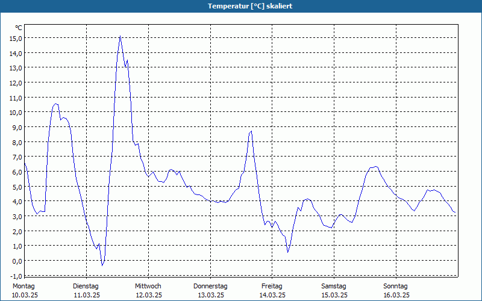Viewport: 482px width, 301px height.
Task: Select the 10.03.25 date label
Action: click(x=25, y=295)
